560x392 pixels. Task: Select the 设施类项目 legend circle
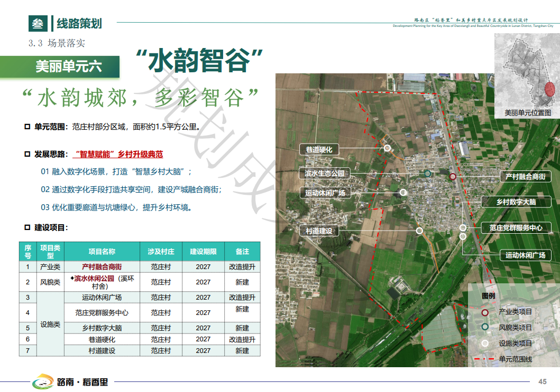point(485,343)
